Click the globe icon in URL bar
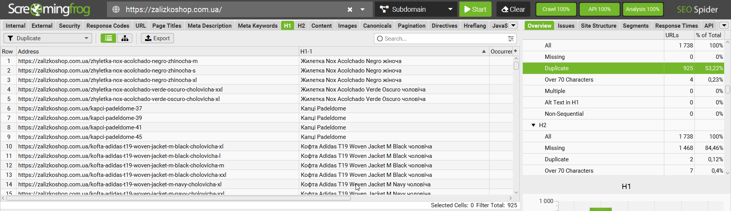The height and width of the screenshot is (211, 731). [116, 9]
